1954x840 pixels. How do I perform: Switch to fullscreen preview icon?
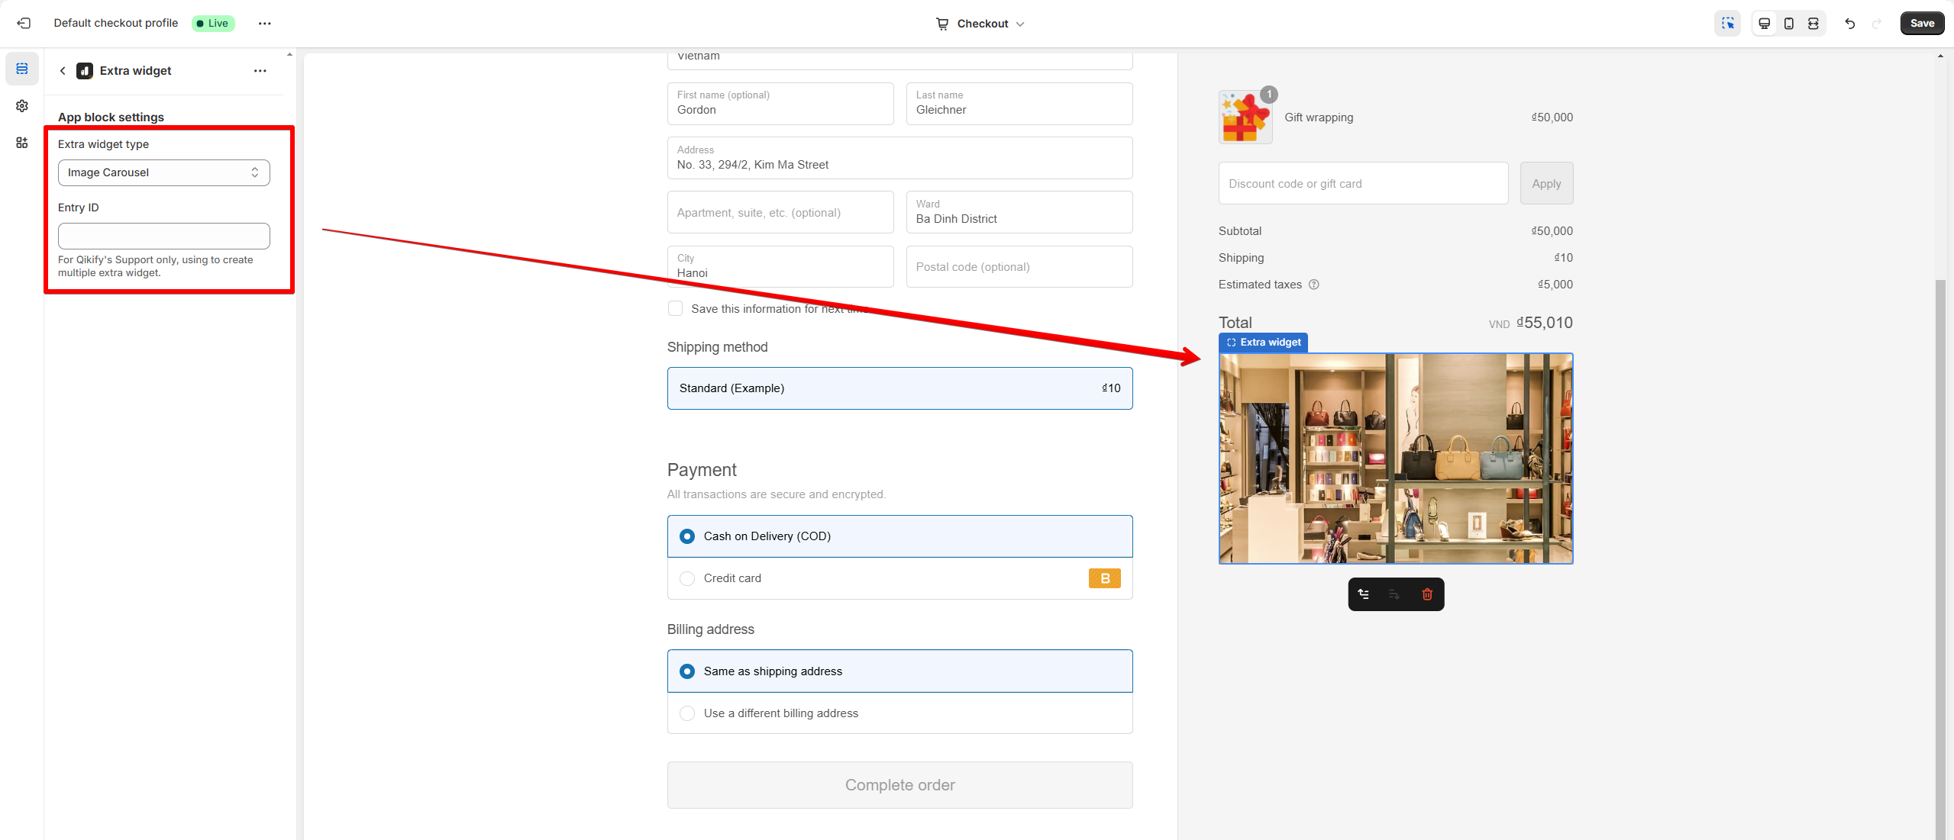pyautogui.click(x=1813, y=24)
